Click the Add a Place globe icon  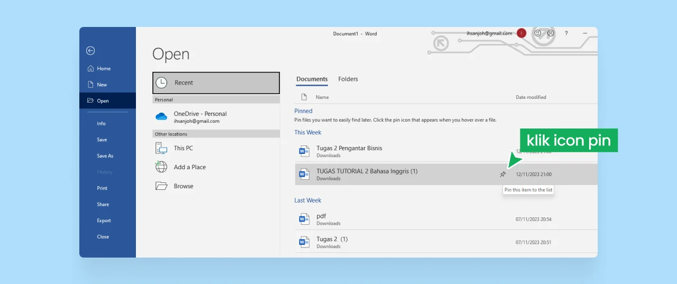point(161,167)
